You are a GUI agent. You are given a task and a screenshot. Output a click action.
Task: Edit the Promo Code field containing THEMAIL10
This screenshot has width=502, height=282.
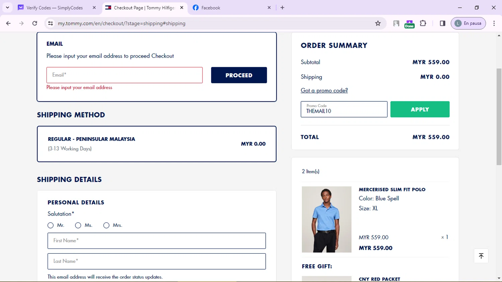344,109
